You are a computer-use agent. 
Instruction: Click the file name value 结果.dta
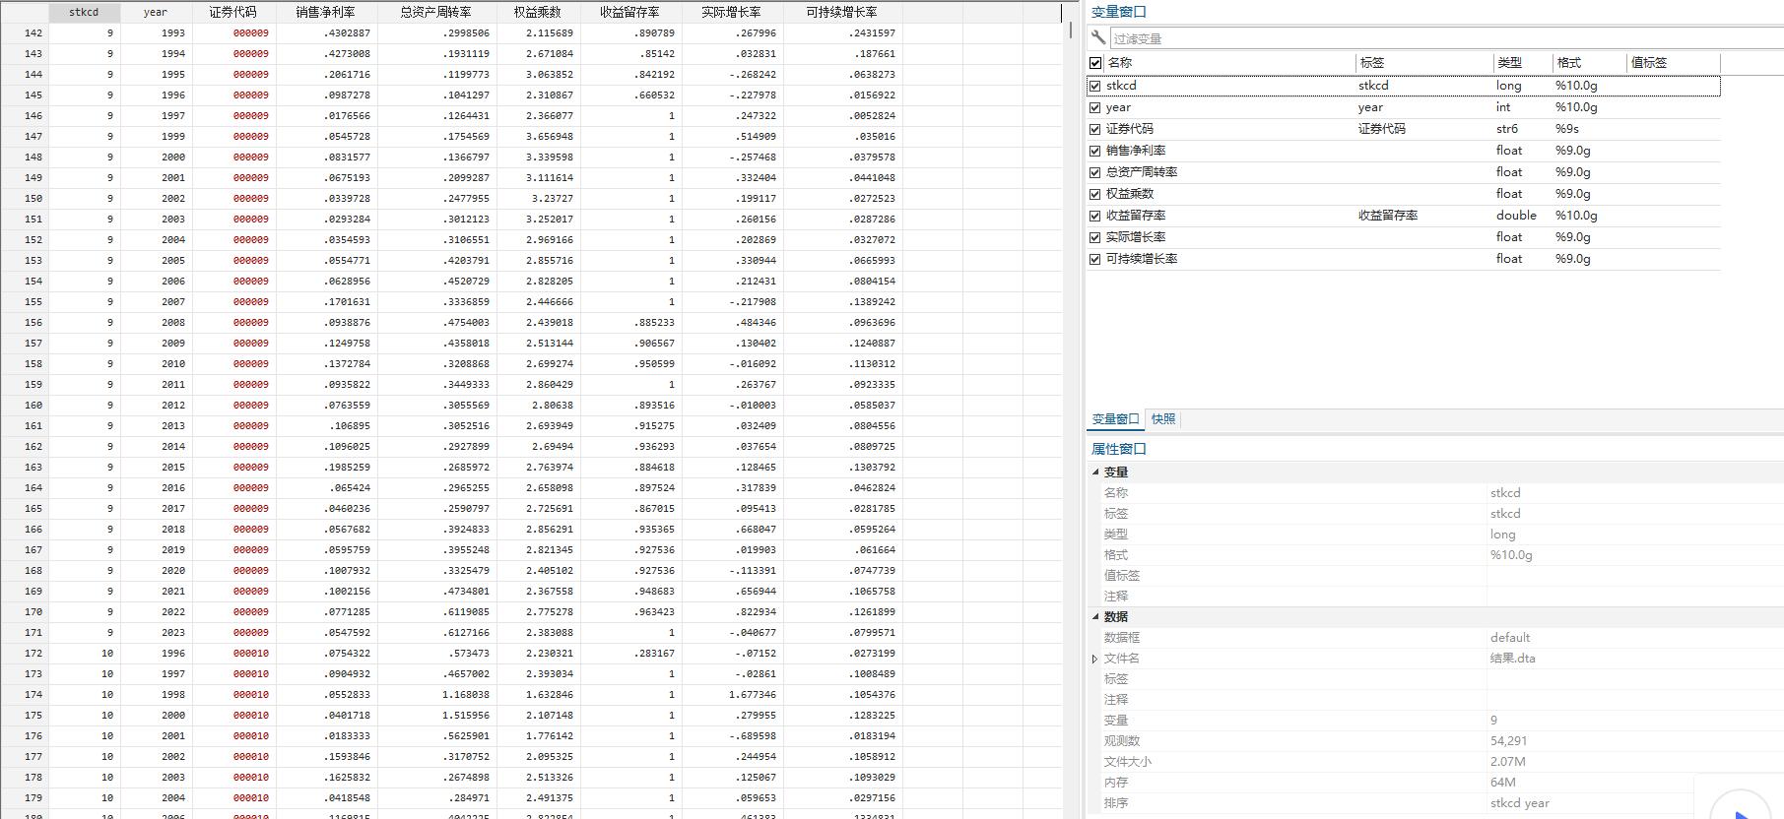[x=1513, y=659]
